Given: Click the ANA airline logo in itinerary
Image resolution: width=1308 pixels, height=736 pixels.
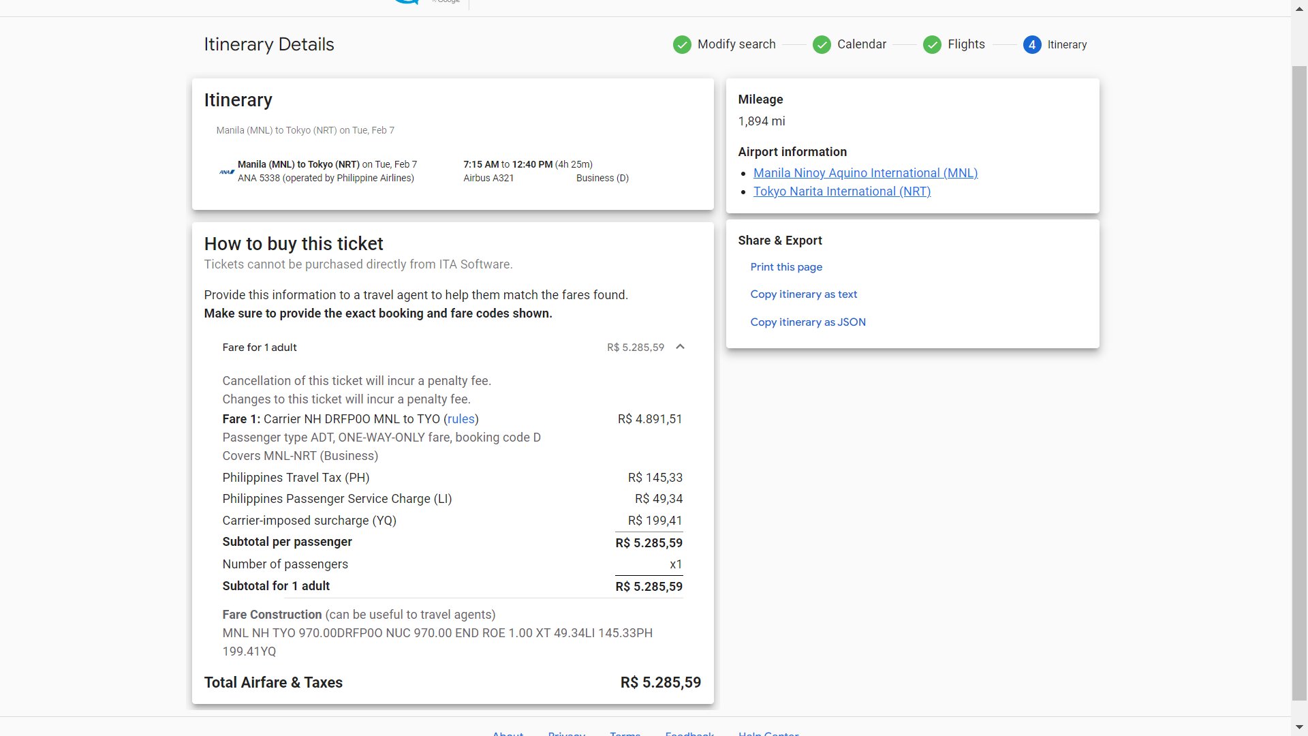Looking at the screenshot, I should pyautogui.click(x=227, y=172).
